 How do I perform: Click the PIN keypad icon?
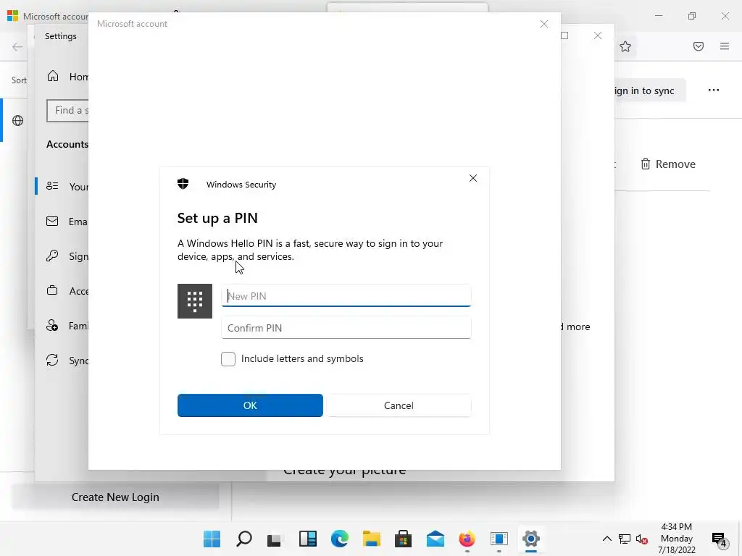pos(194,300)
